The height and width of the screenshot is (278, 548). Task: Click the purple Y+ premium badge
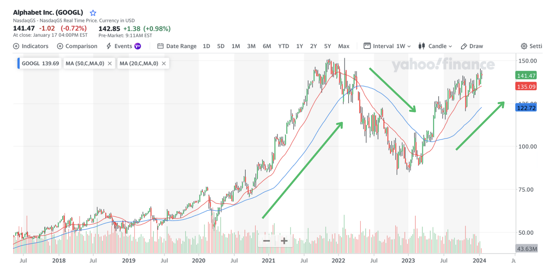click(x=138, y=46)
